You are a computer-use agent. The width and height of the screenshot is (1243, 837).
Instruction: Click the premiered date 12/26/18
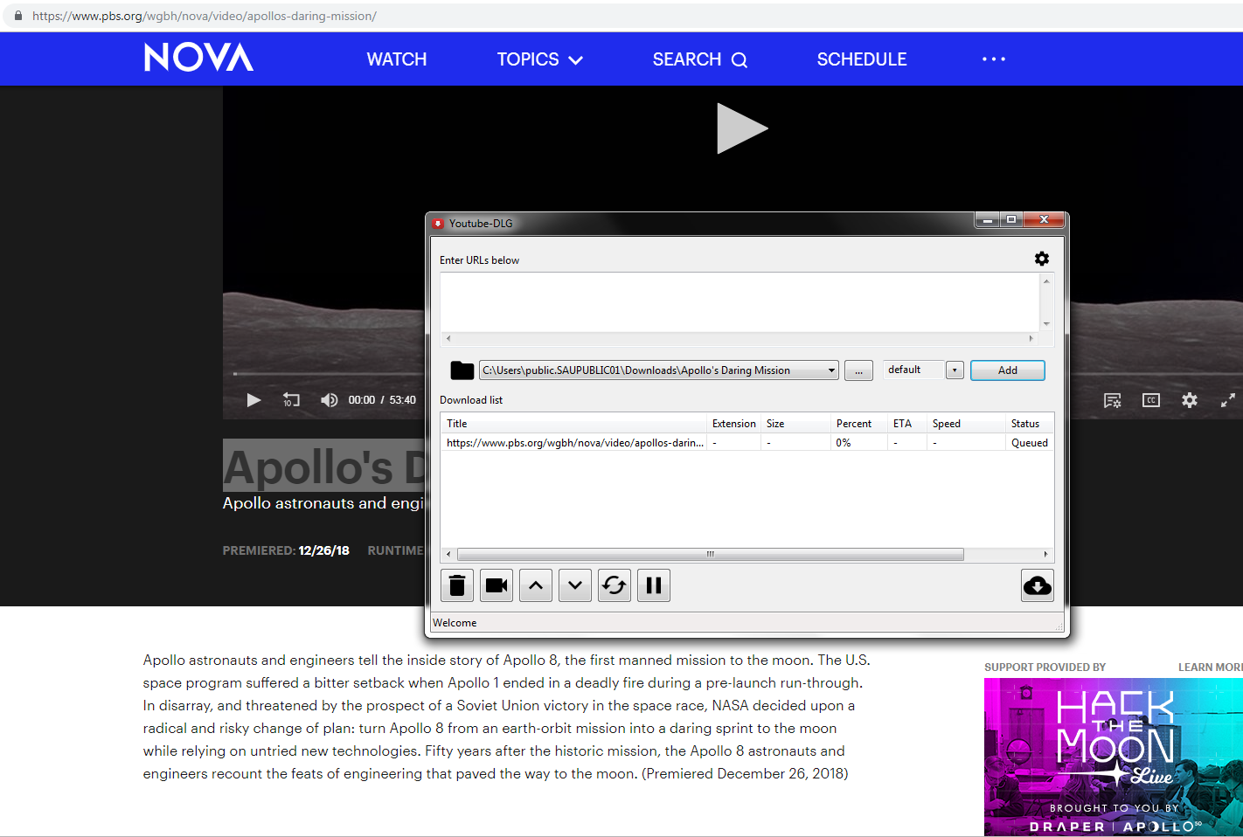323,550
